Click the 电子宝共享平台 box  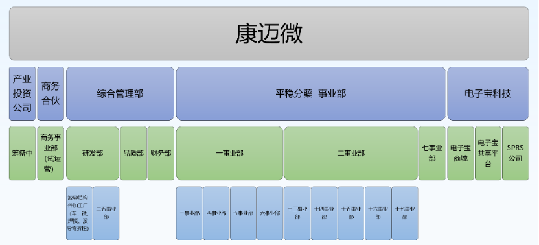(488, 154)
